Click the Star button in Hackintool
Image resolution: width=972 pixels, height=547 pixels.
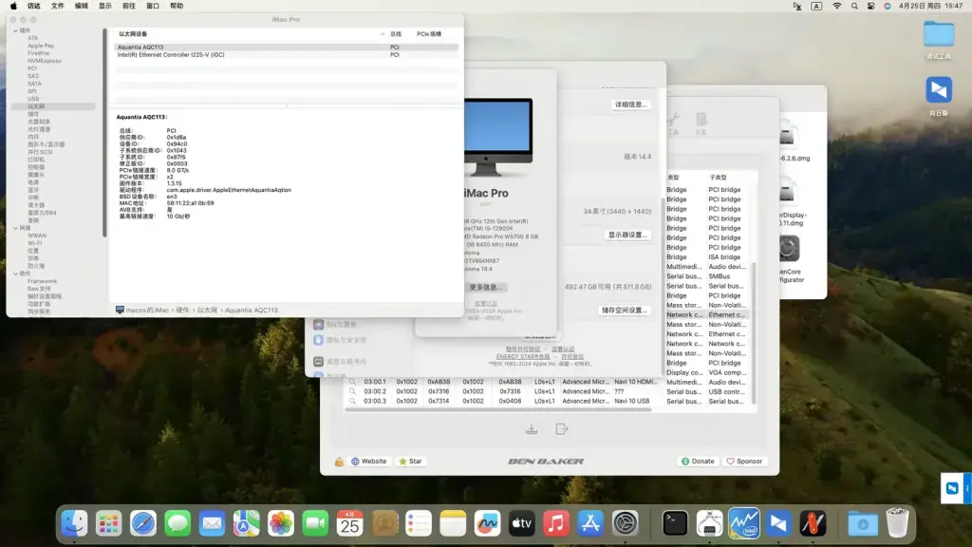pos(410,462)
